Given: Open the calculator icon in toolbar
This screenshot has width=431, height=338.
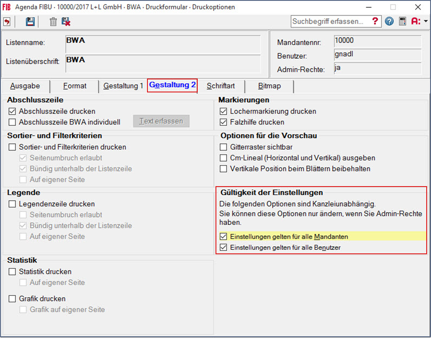Looking at the screenshot, I should coord(402,21).
